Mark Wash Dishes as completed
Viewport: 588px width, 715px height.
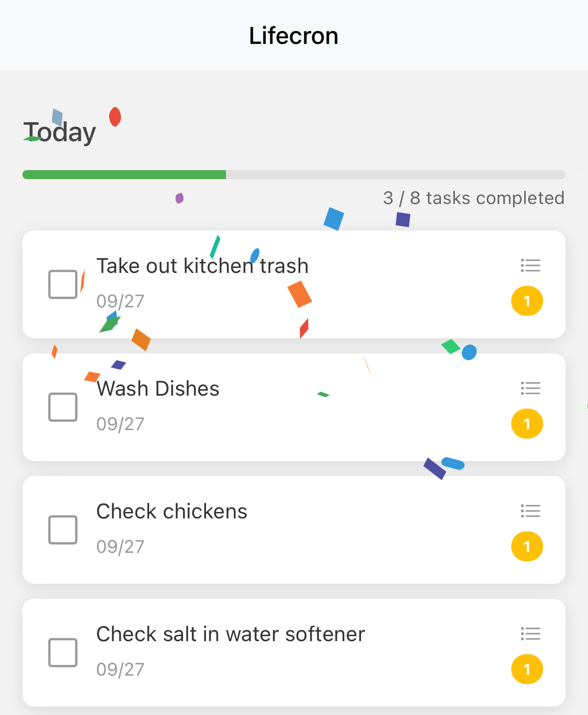pyautogui.click(x=63, y=407)
